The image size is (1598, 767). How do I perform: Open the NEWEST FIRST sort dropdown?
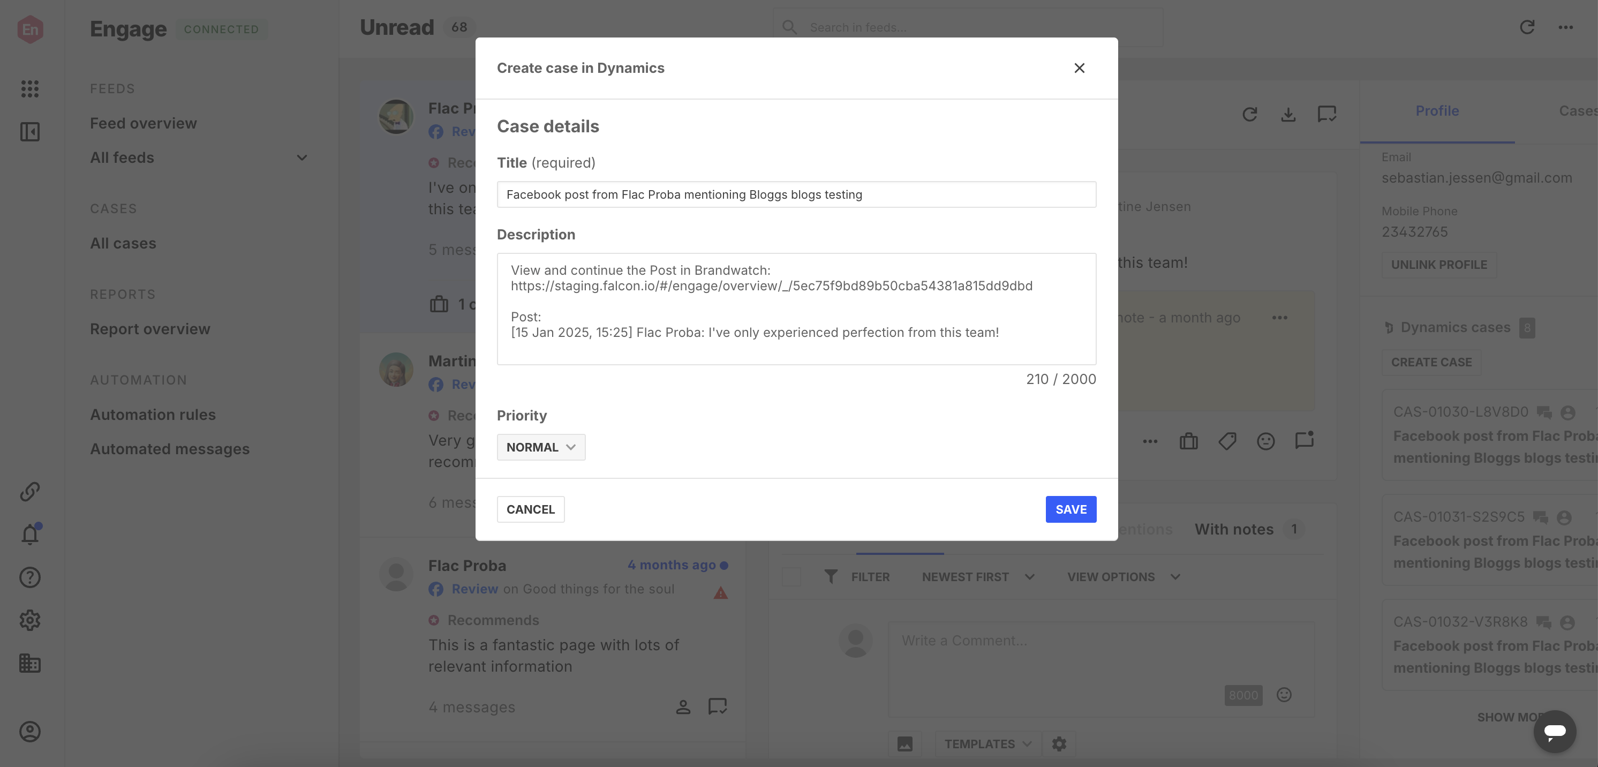click(978, 577)
